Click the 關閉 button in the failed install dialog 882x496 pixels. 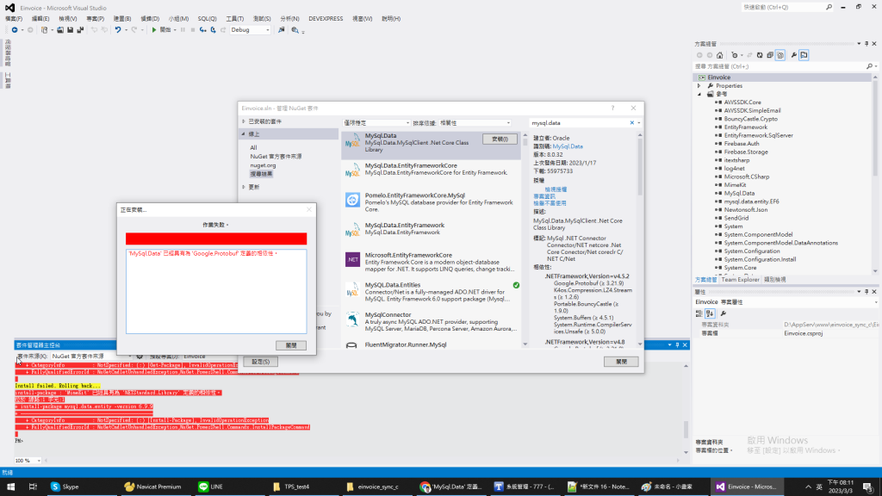tap(291, 345)
